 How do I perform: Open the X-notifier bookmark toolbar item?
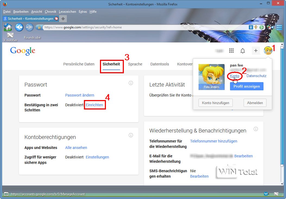10,37
